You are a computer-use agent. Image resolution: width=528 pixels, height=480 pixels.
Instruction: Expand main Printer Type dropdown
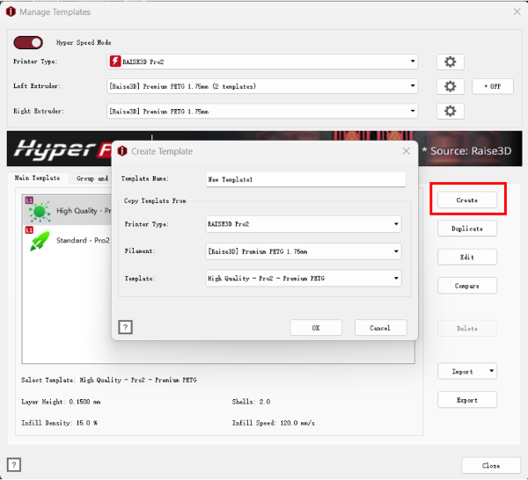pyautogui.click(x=261, y=62)
